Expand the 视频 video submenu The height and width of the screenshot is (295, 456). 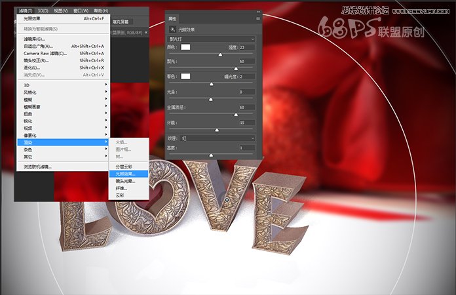64,128
